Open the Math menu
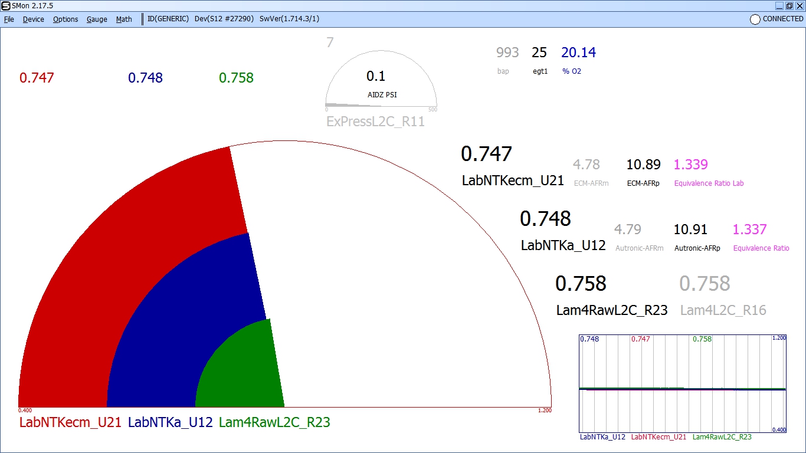This screenshot has height=453, width=806. point(124,19)
